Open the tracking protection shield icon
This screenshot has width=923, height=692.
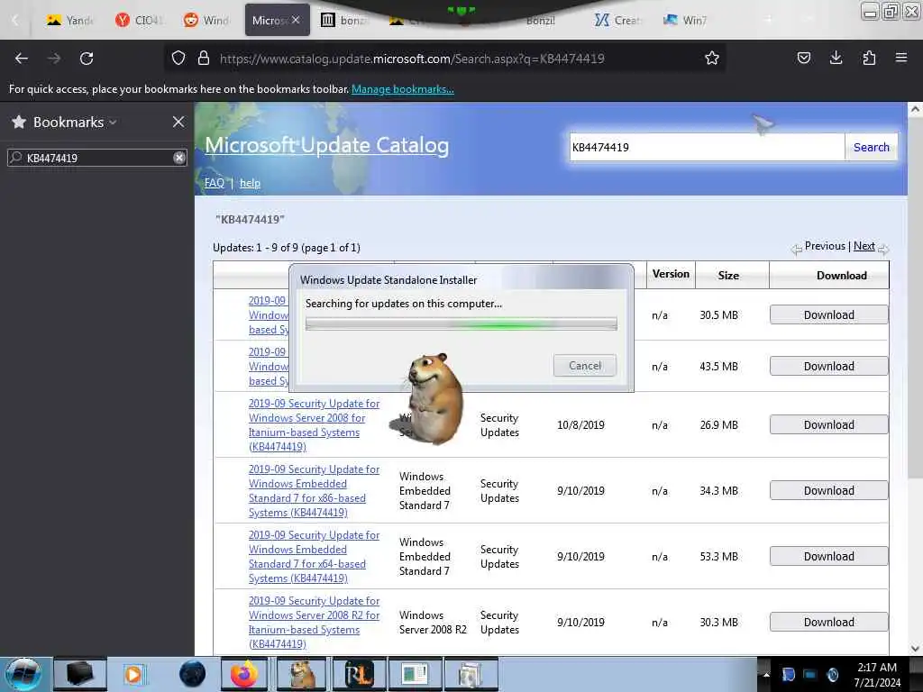click(x=178, y=59)
